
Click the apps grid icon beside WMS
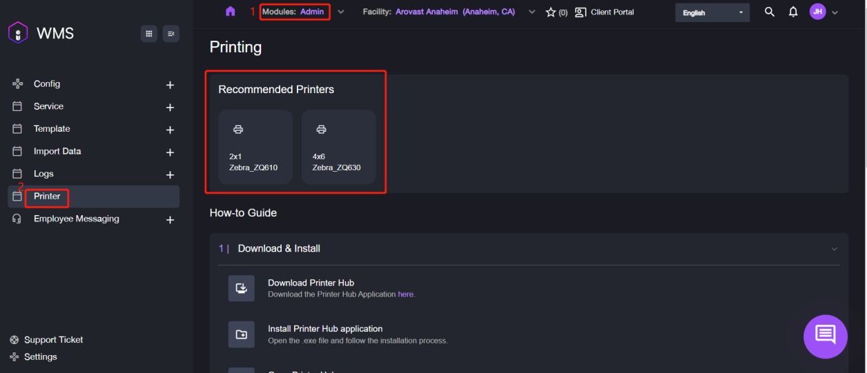pyautogui.click(x=148, y=34)
